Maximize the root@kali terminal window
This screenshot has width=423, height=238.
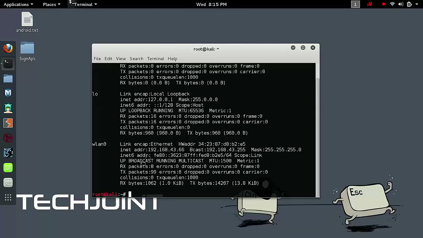point(303,48)
